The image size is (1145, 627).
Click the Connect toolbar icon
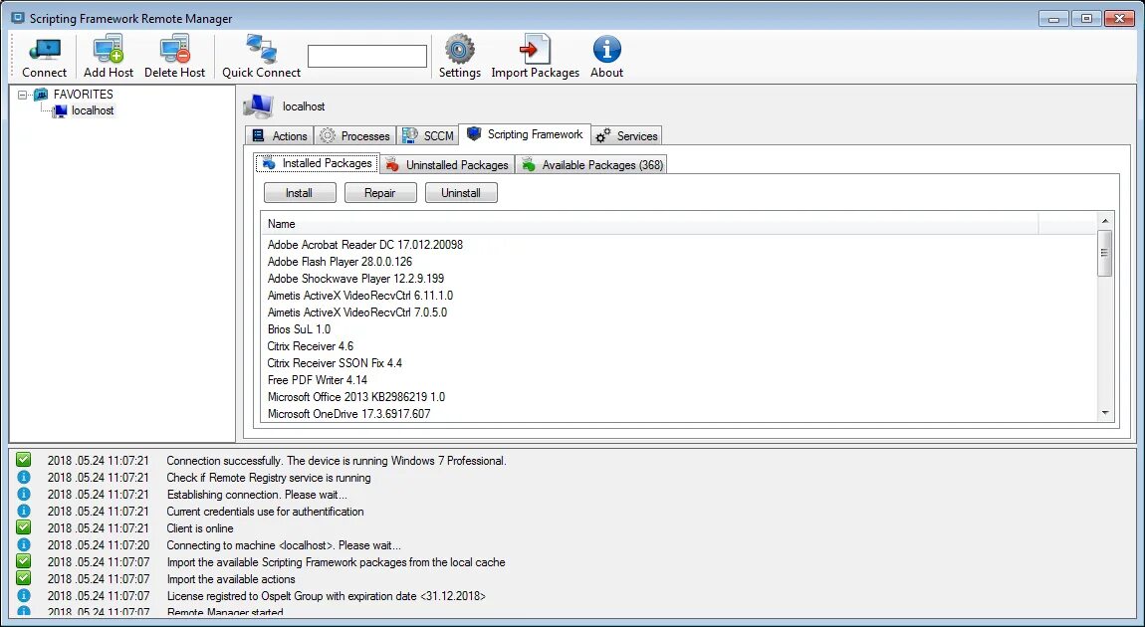[45, 50]
